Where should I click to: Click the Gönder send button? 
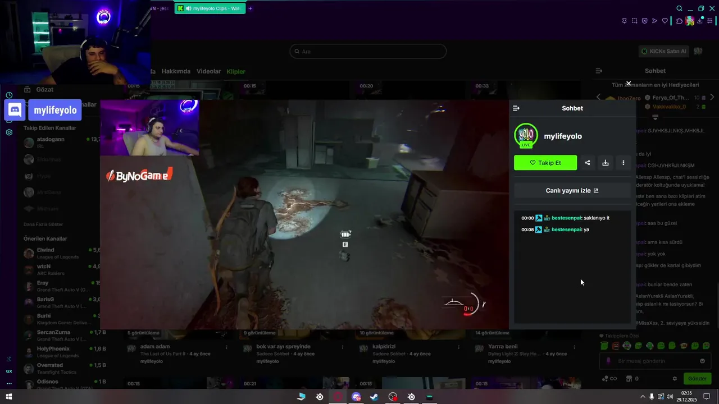(x=697, y=379)
